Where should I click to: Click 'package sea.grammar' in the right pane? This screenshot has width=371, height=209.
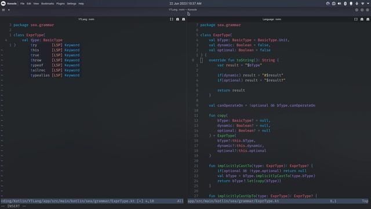[x=220, y=25]
